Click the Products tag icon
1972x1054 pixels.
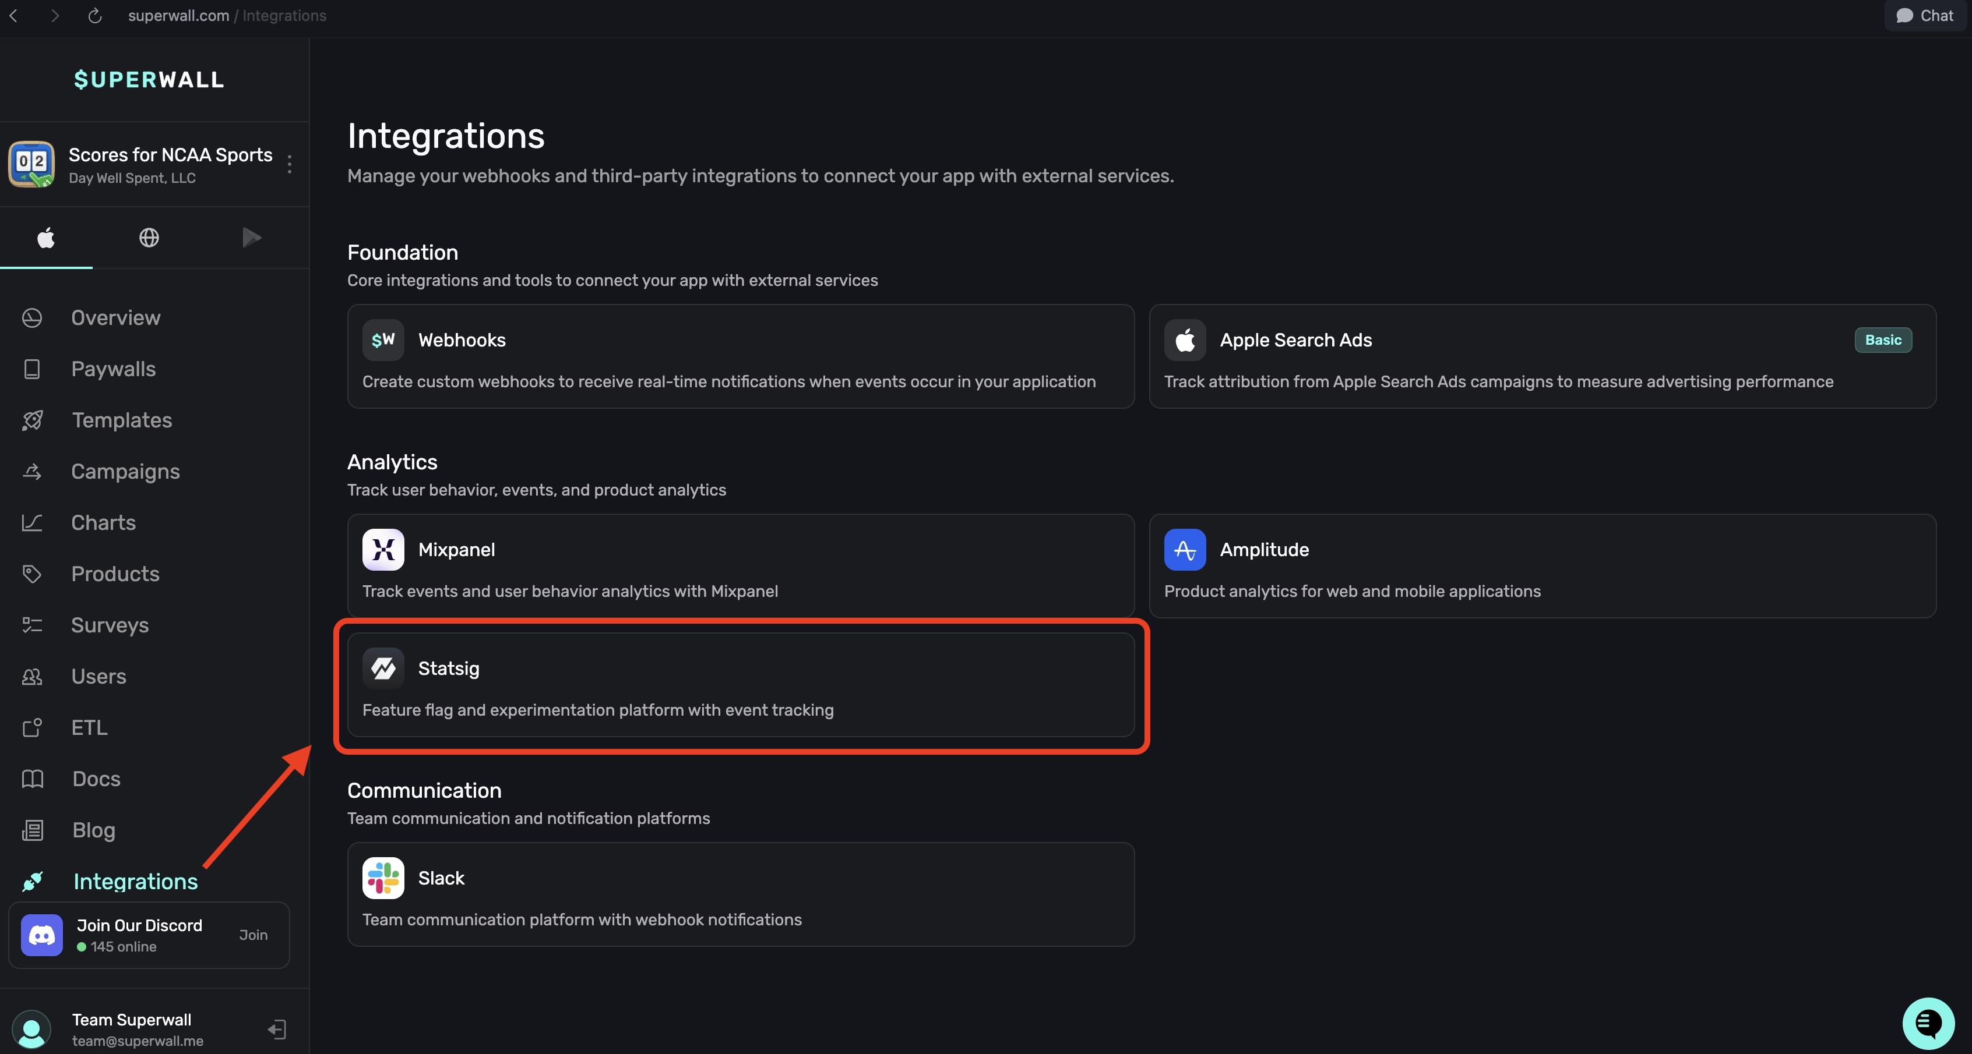pyautogui.click(x=32, y=574)
